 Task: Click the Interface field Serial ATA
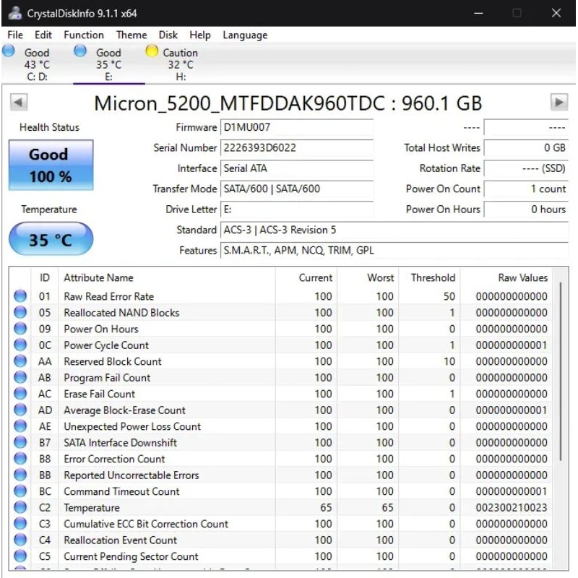click(297, 168)
